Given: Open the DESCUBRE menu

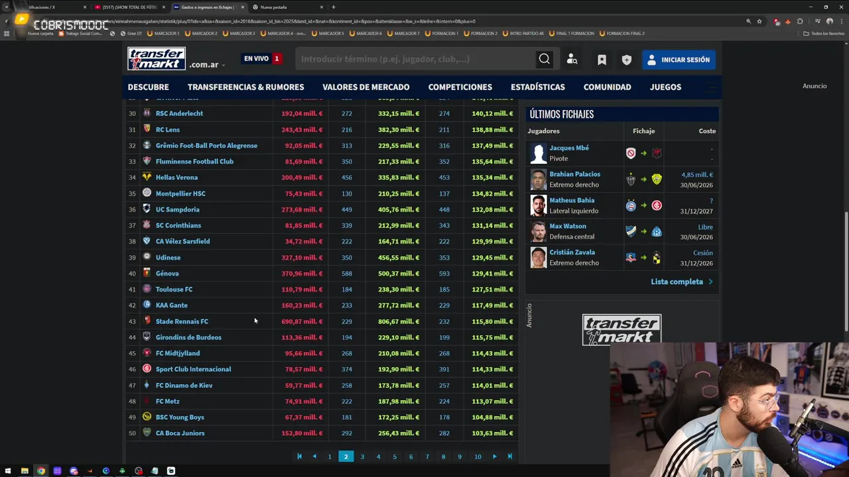Looking at the screenshot, I should (x=148, y=87).
